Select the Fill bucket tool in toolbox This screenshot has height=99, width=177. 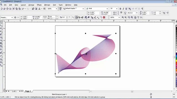[1, 62]
